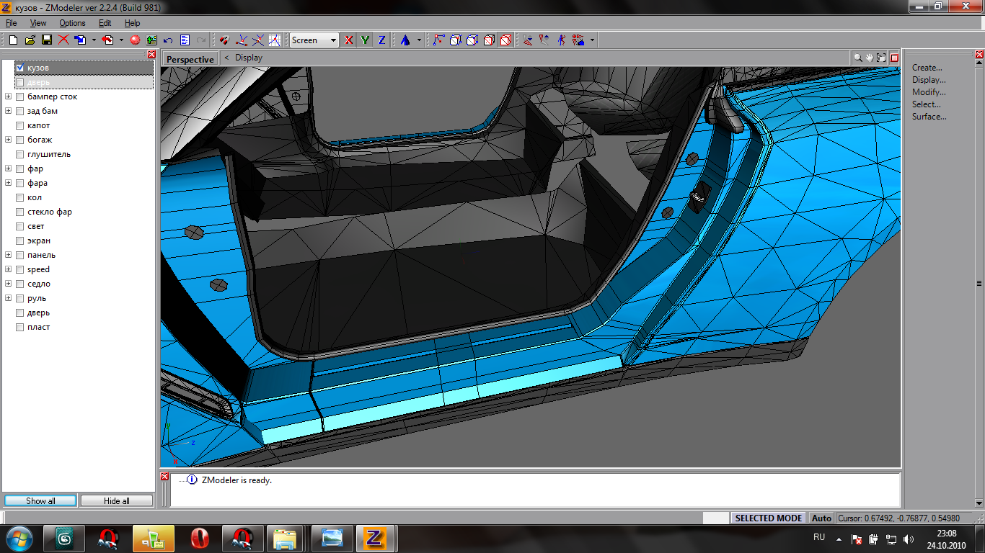Enable the капот object checkbox
Image resolution: width=985 pixels, height=553 pixels.
pos(20,125)
